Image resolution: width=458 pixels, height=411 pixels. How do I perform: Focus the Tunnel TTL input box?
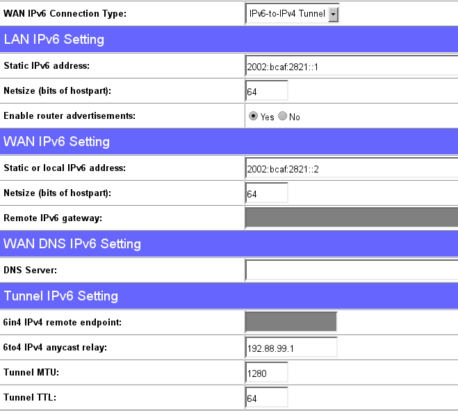tap(267, 398)
